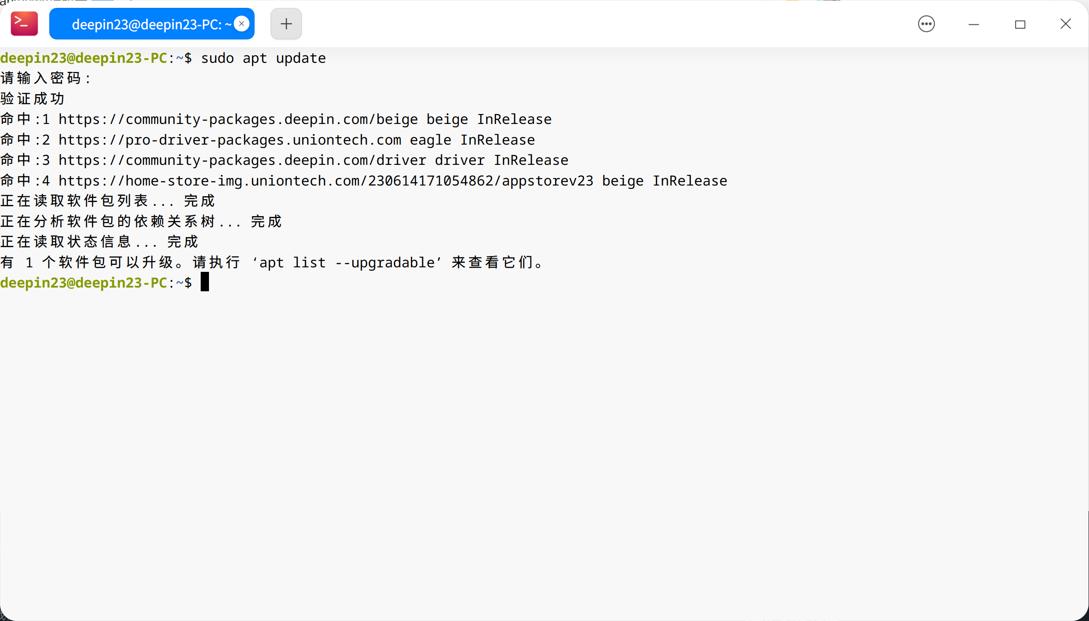
Task: Click the last green deepin23@deepin23-PC prompt
Action: pyautogui.click(x=83, y=282)
